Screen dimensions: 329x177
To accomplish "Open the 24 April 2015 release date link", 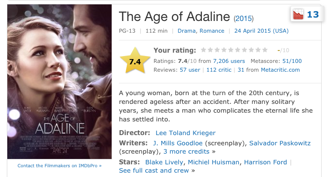I will click(x=261, y=31).
